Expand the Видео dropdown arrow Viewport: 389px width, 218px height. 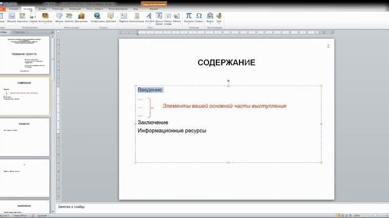[x=210, y=24]
